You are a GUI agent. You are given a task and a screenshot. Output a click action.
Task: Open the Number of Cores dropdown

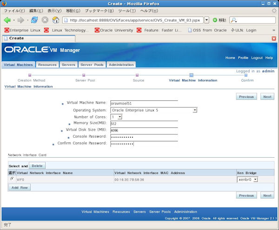pyautogui.click(x=120, y=117)
